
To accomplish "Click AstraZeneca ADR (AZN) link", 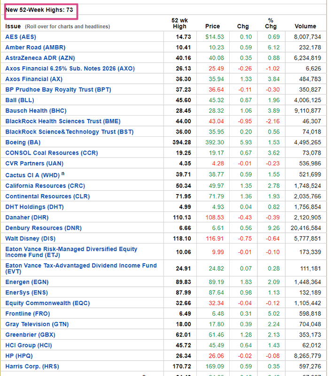I will click(40, 58).
